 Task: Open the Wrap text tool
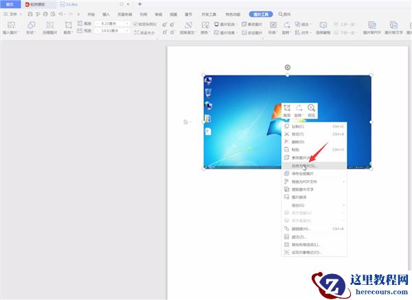[273, 28]
